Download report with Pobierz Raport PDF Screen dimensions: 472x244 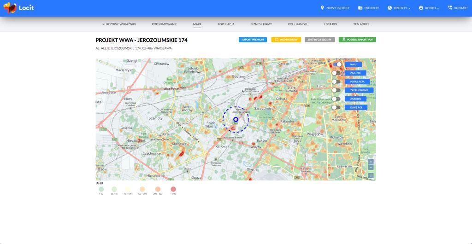[x=357, y=40]
